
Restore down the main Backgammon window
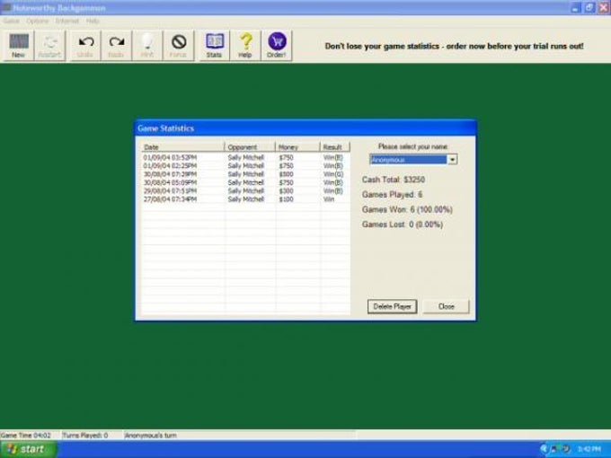click(589, 7)
